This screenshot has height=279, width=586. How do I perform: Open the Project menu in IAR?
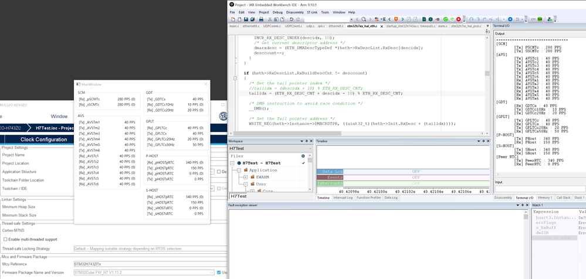[x=264, y=12]
